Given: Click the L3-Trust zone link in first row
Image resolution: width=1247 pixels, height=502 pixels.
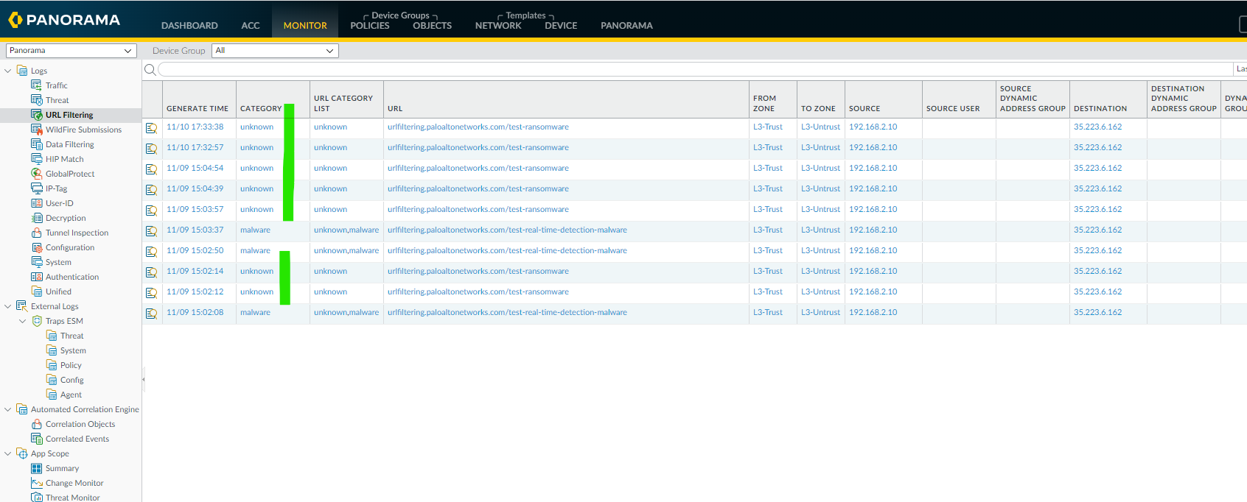Looking at the screenshot, I should pyautogui.click(x=767, y=127).
